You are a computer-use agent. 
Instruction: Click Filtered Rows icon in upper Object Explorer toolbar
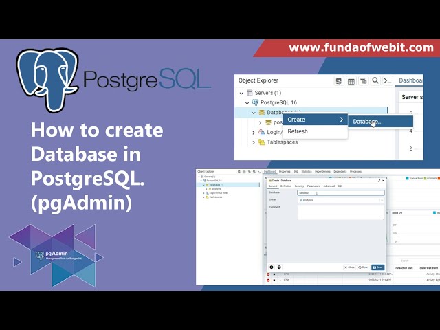pos(364,81)
